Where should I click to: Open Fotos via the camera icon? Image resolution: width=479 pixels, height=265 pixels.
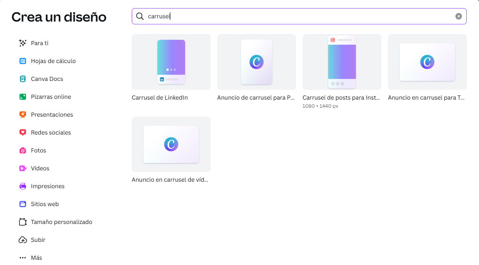coord(23,150)
